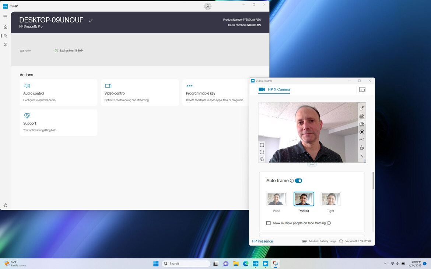This screenshot has width=431, height=269.
Task: Start recording with the record button
Action: 362,132
